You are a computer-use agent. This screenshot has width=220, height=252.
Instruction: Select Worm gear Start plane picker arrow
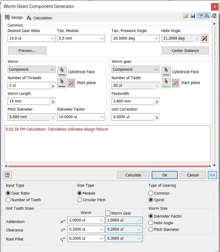pos(166,83)
